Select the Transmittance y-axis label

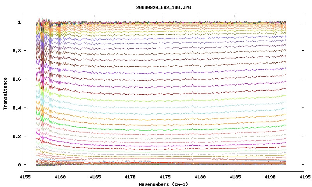(5, 93)
